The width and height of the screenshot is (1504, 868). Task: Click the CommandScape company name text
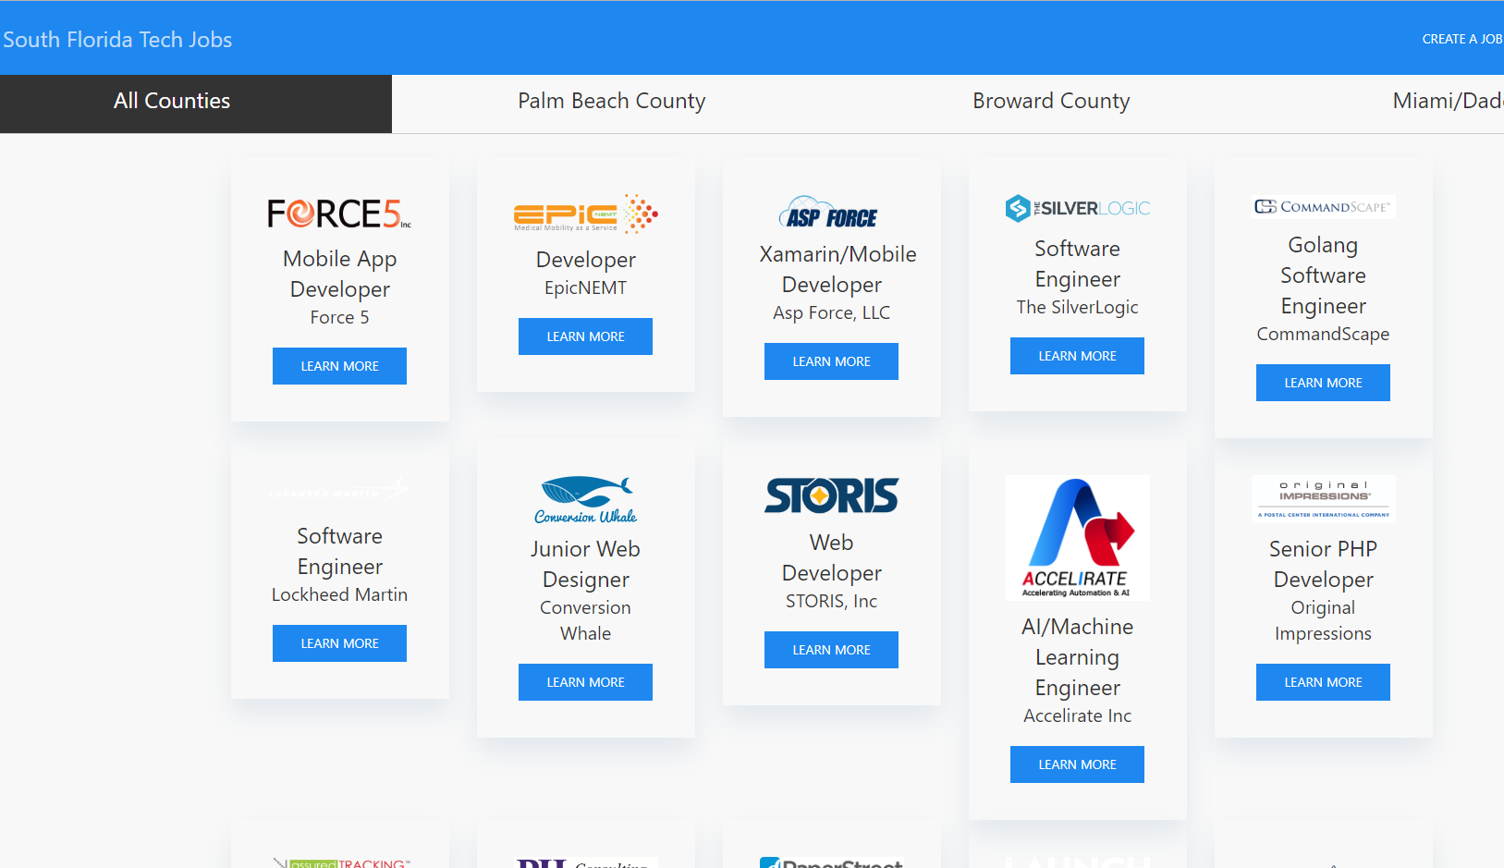[x=1323, y=334]
